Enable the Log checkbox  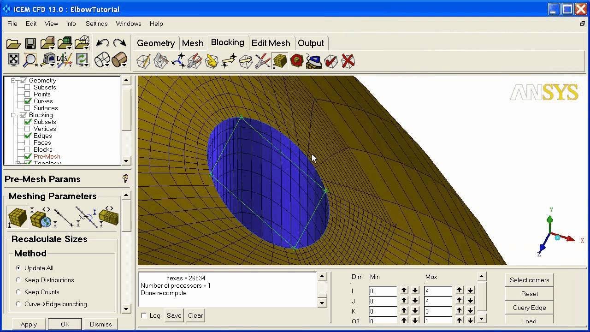coord(144,315)
